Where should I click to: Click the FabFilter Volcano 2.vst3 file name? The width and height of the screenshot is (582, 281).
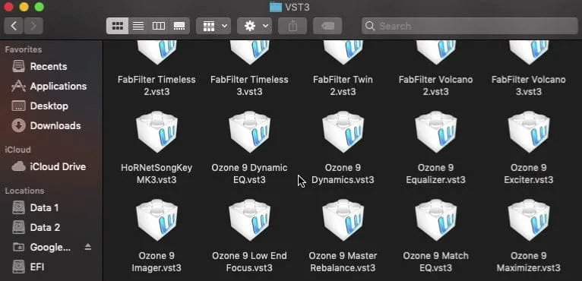point(436,85)
